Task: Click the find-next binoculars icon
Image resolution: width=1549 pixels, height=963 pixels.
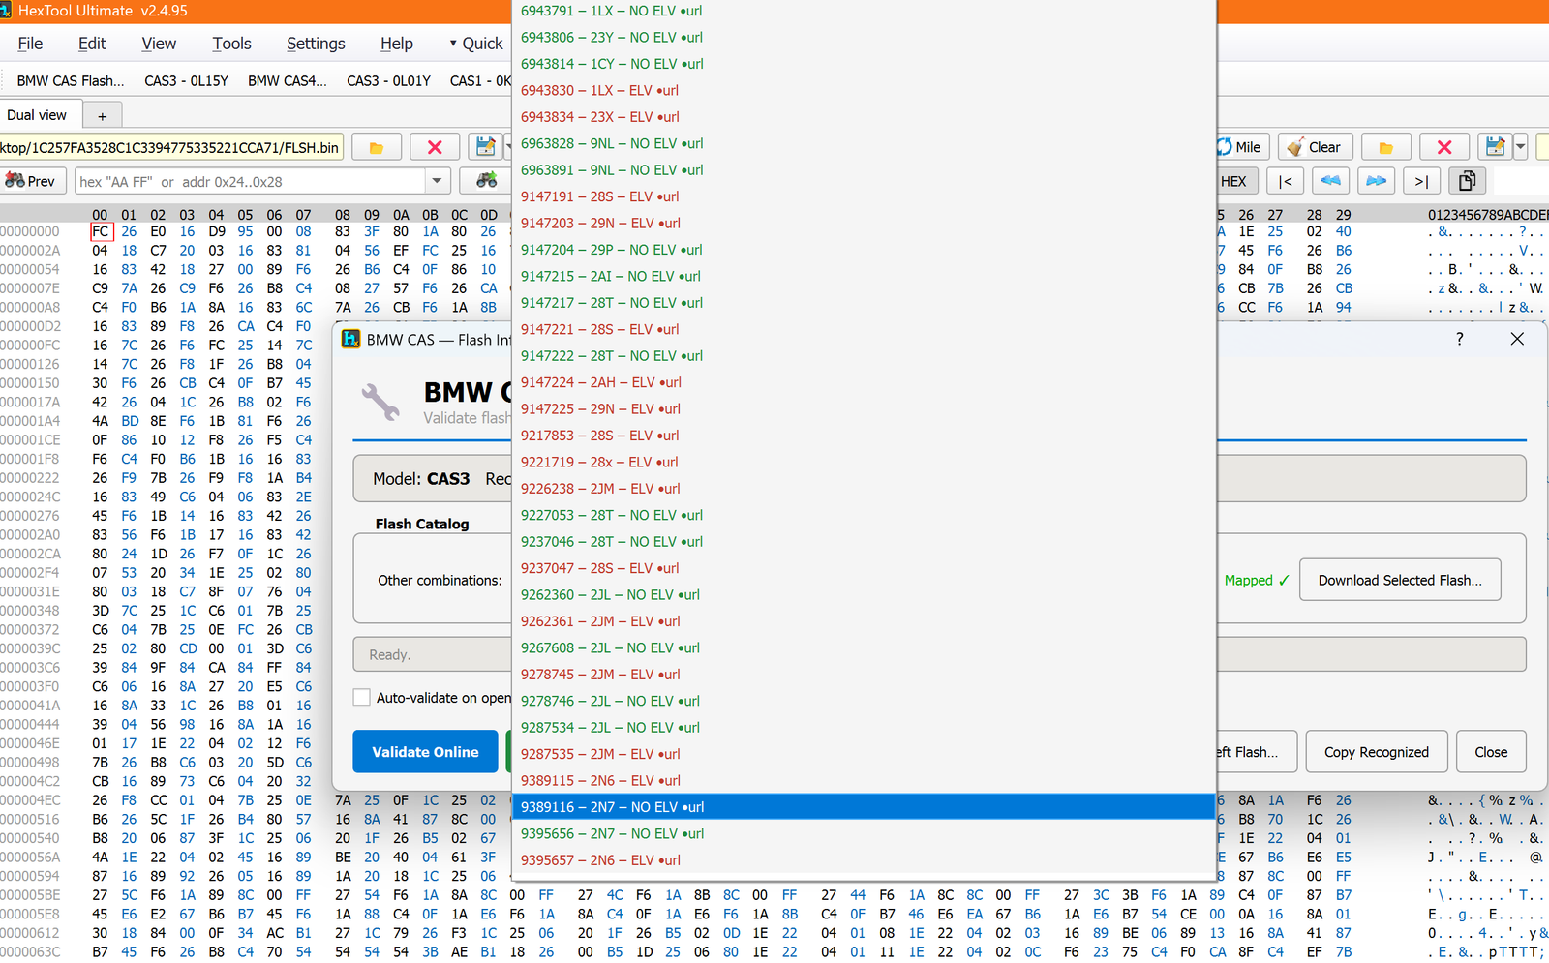Action: 486,181
